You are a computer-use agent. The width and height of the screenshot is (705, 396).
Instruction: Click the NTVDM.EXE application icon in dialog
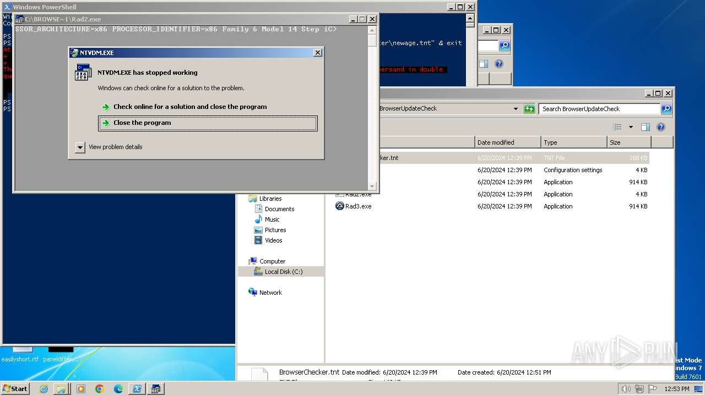(83, 72)
